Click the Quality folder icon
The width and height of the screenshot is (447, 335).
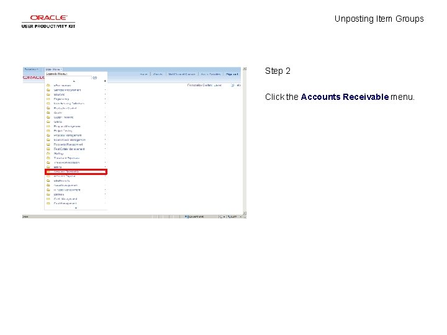(48, 112)
